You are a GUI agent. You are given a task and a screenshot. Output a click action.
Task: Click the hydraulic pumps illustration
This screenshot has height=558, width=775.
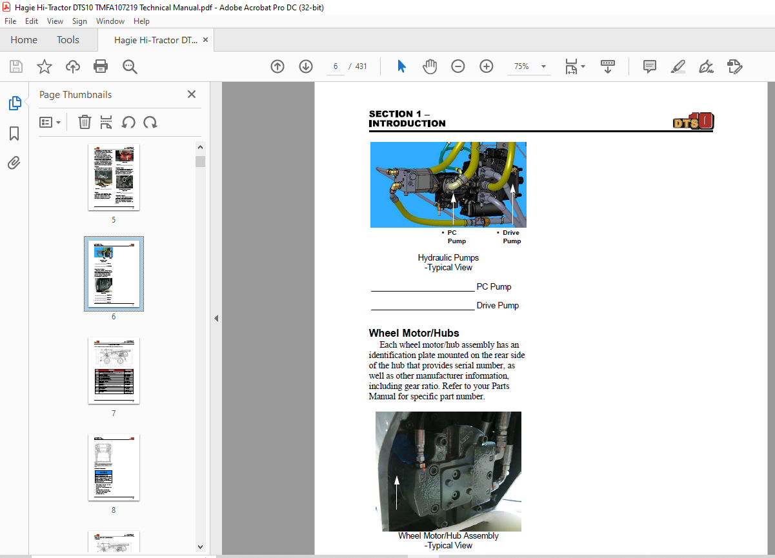tap(448, 184)
